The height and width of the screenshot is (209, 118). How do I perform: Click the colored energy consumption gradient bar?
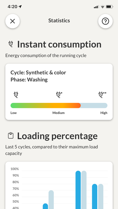tap(45, 105)
